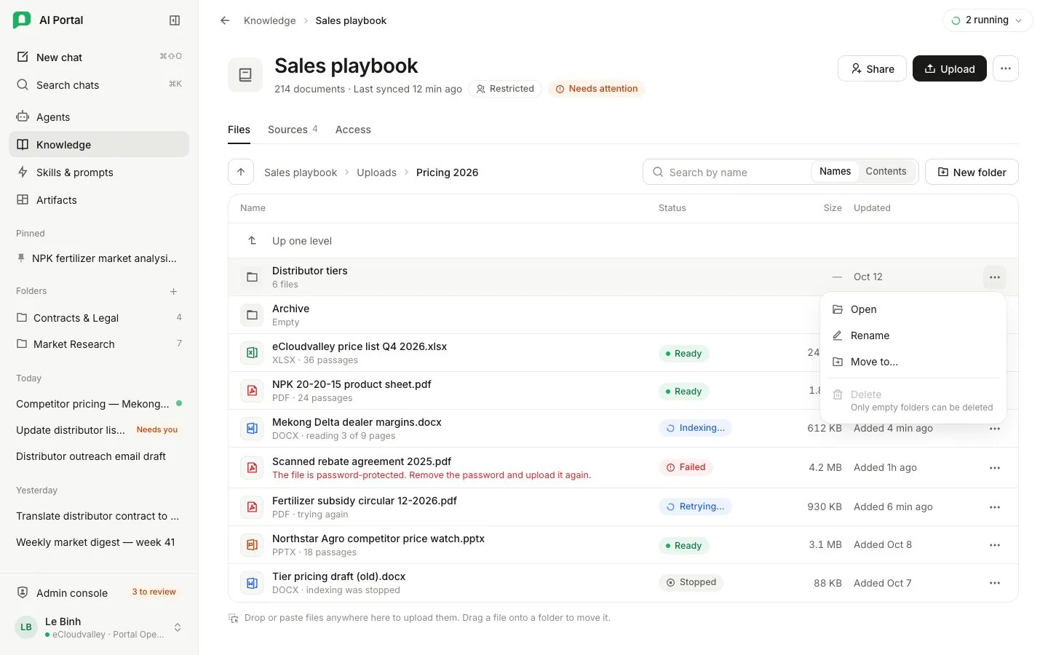This screenshot has height=655, width=1048.
Task: Click the AI Portal logo
Action: pyautogui.click(x=22, y=20)
